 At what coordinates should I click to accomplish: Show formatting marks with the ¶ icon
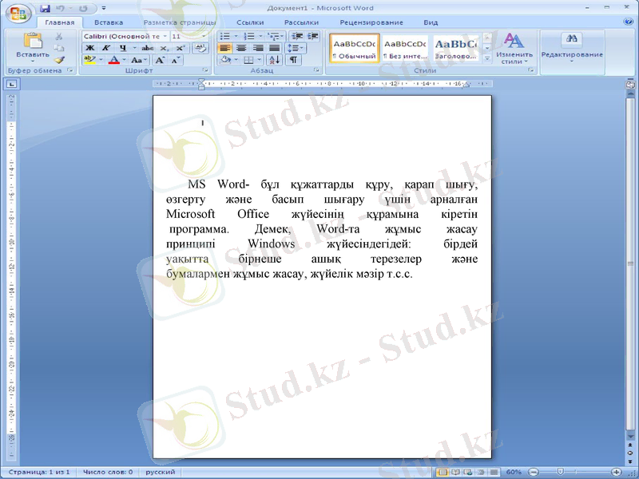pos(294,60)
